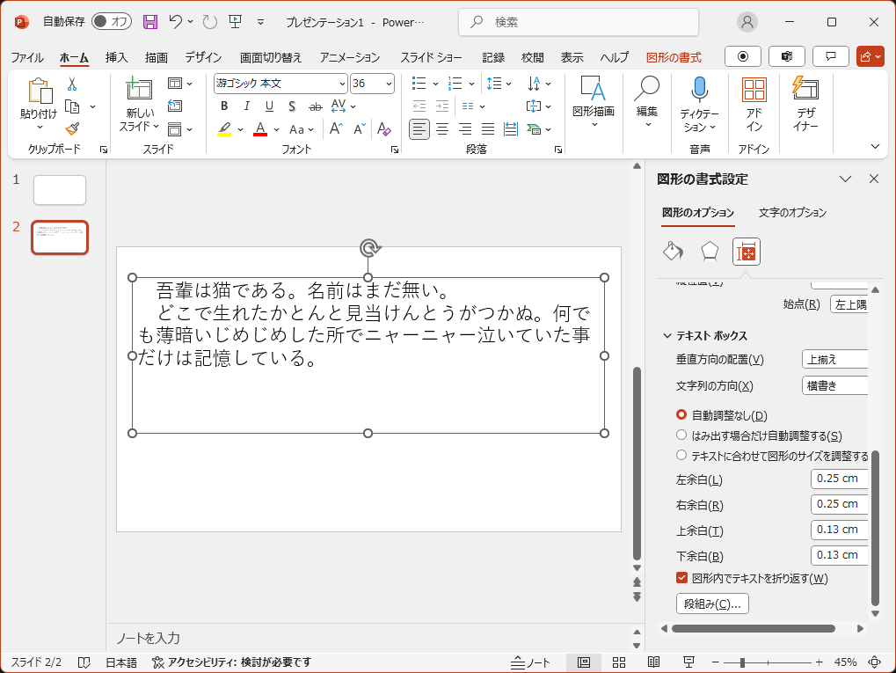Open the 垂直方向の配置 dropdown
896x673 pixels.
[834, 359]
